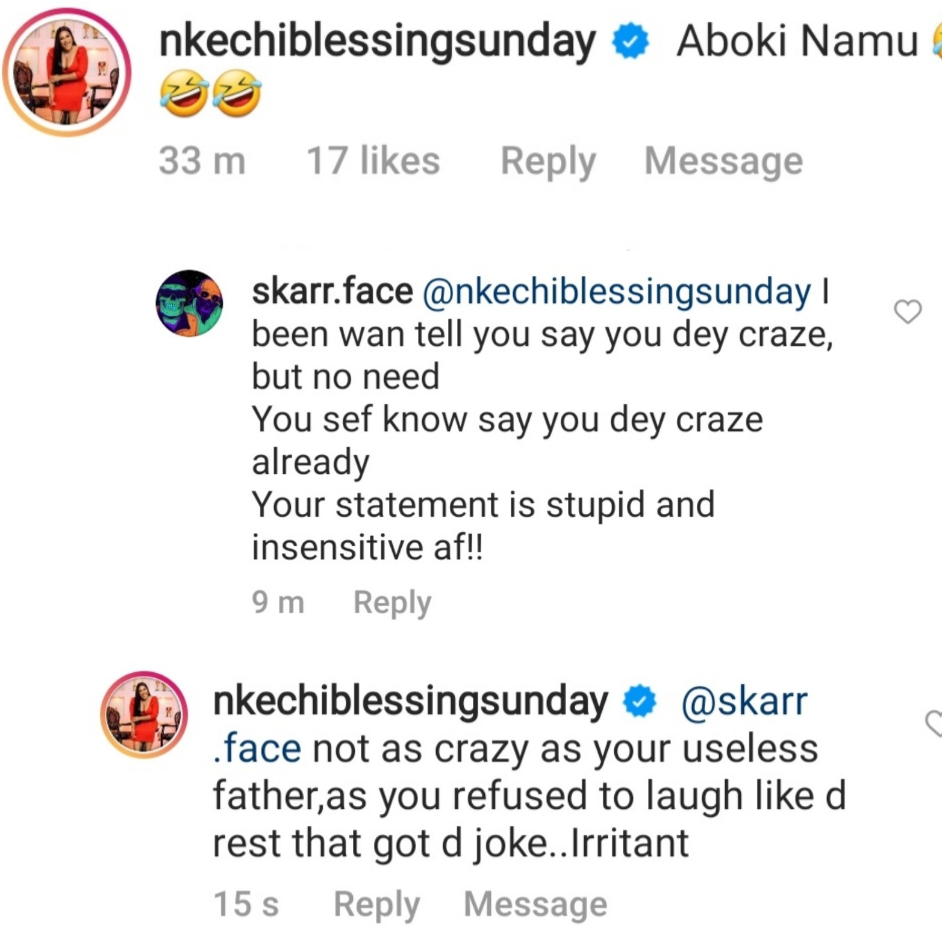Open the top nkechiblessingsunday username
Image resolution: width=942 pixels, height=942 pixels.
[377, 42]
